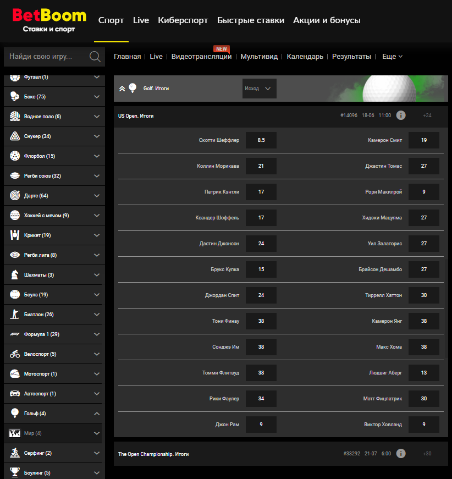Click the boxing glove icon for Бокс
Image resolution: width=452 pixels, height=479 pixels.
click(15, 97)
